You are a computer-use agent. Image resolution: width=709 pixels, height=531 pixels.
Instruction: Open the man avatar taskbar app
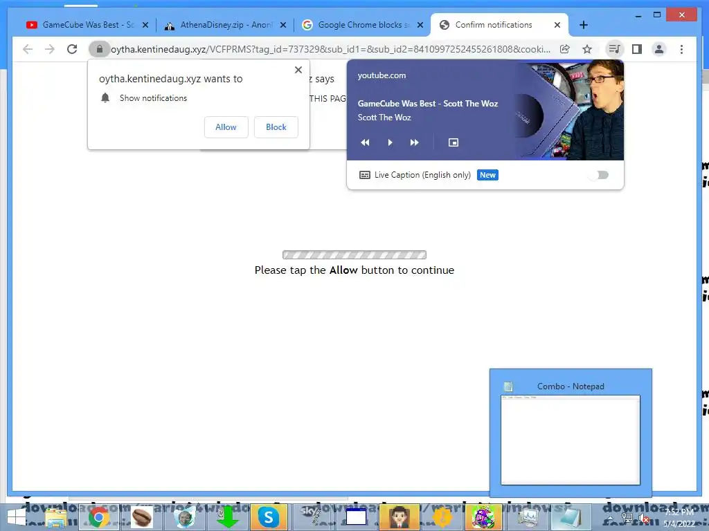tap(399, 517)
